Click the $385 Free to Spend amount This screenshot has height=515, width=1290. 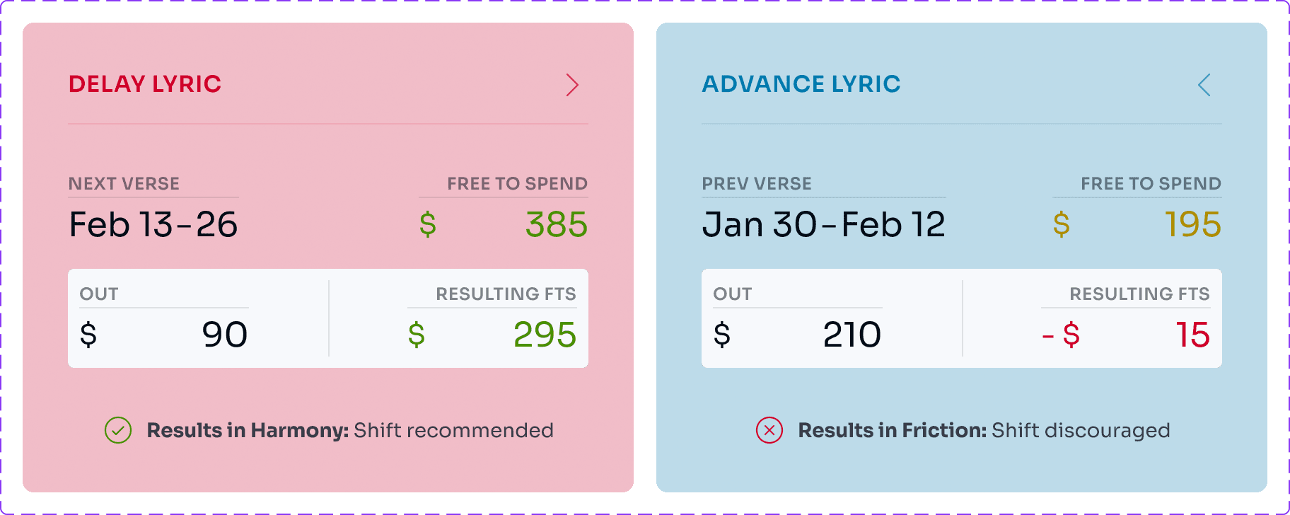tap(556, 225)
